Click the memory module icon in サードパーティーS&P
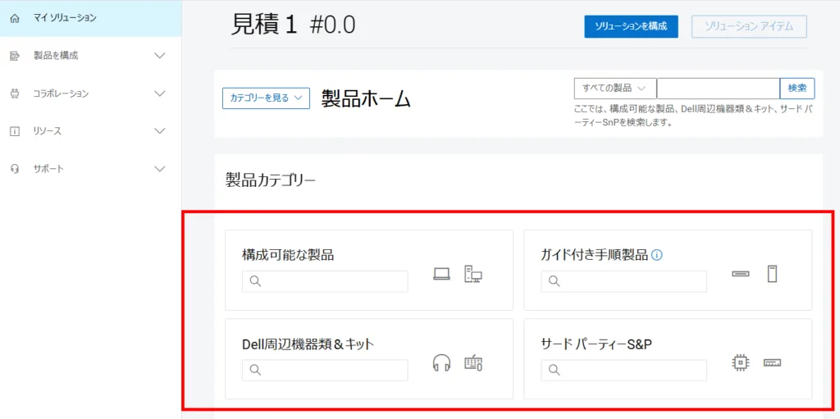The width and height of the screenshot is (840, 419). click(x=773, y=362)
